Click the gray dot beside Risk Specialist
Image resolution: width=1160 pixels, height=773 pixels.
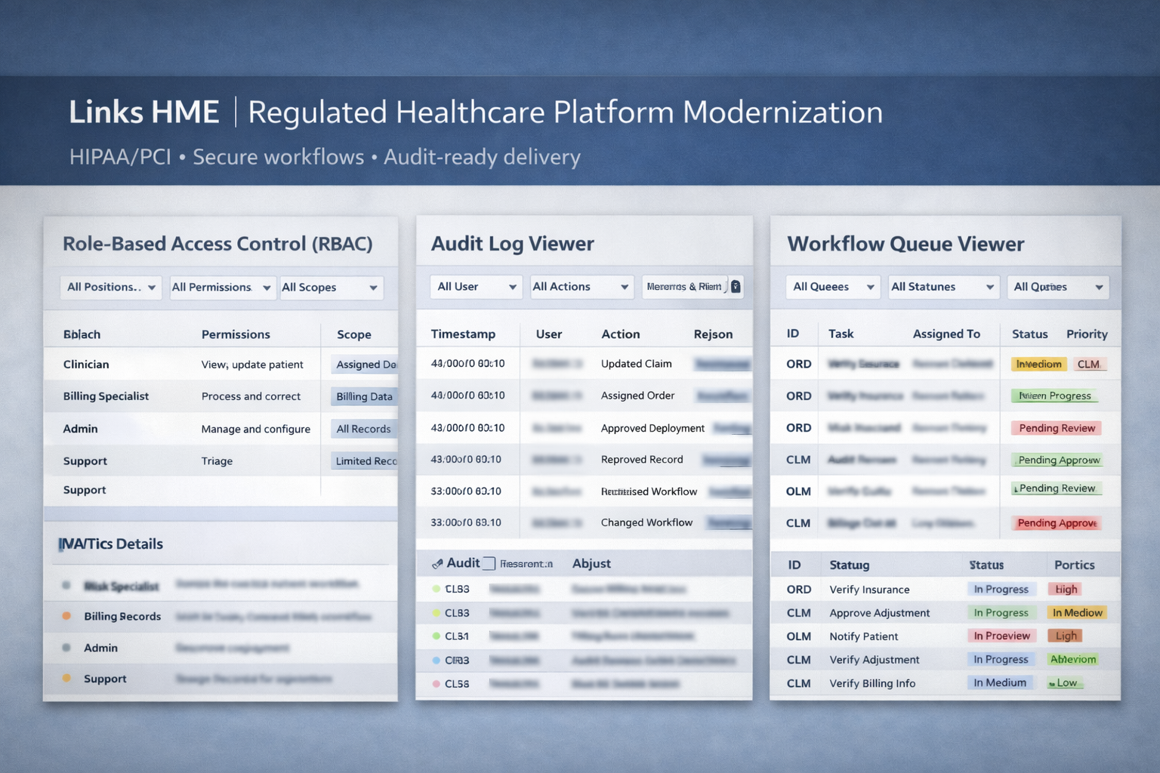pyautogui.click(x=66, y=586)
